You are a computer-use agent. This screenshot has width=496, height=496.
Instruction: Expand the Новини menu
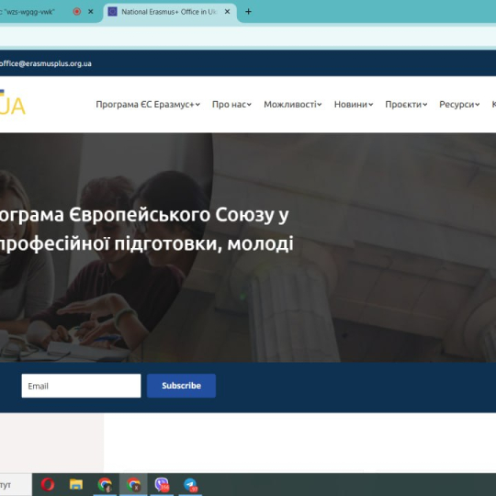tap(354, 105)
